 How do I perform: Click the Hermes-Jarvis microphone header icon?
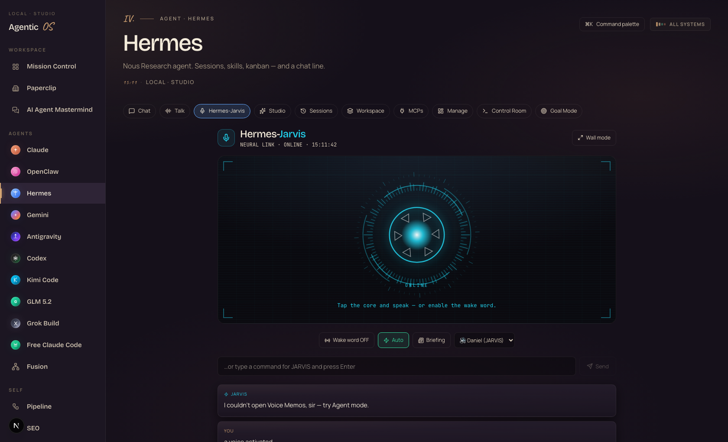point(226,138)
